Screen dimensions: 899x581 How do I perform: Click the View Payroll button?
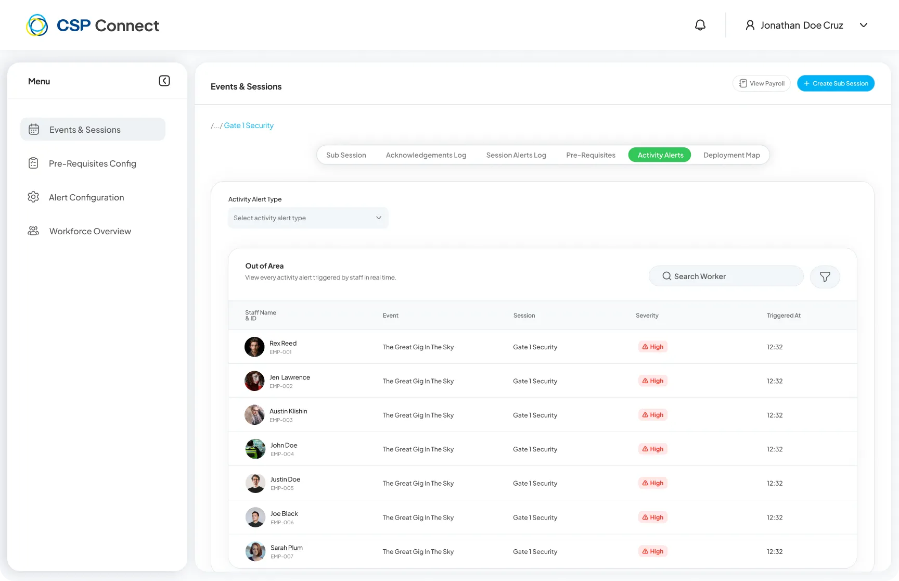point(762,83)
